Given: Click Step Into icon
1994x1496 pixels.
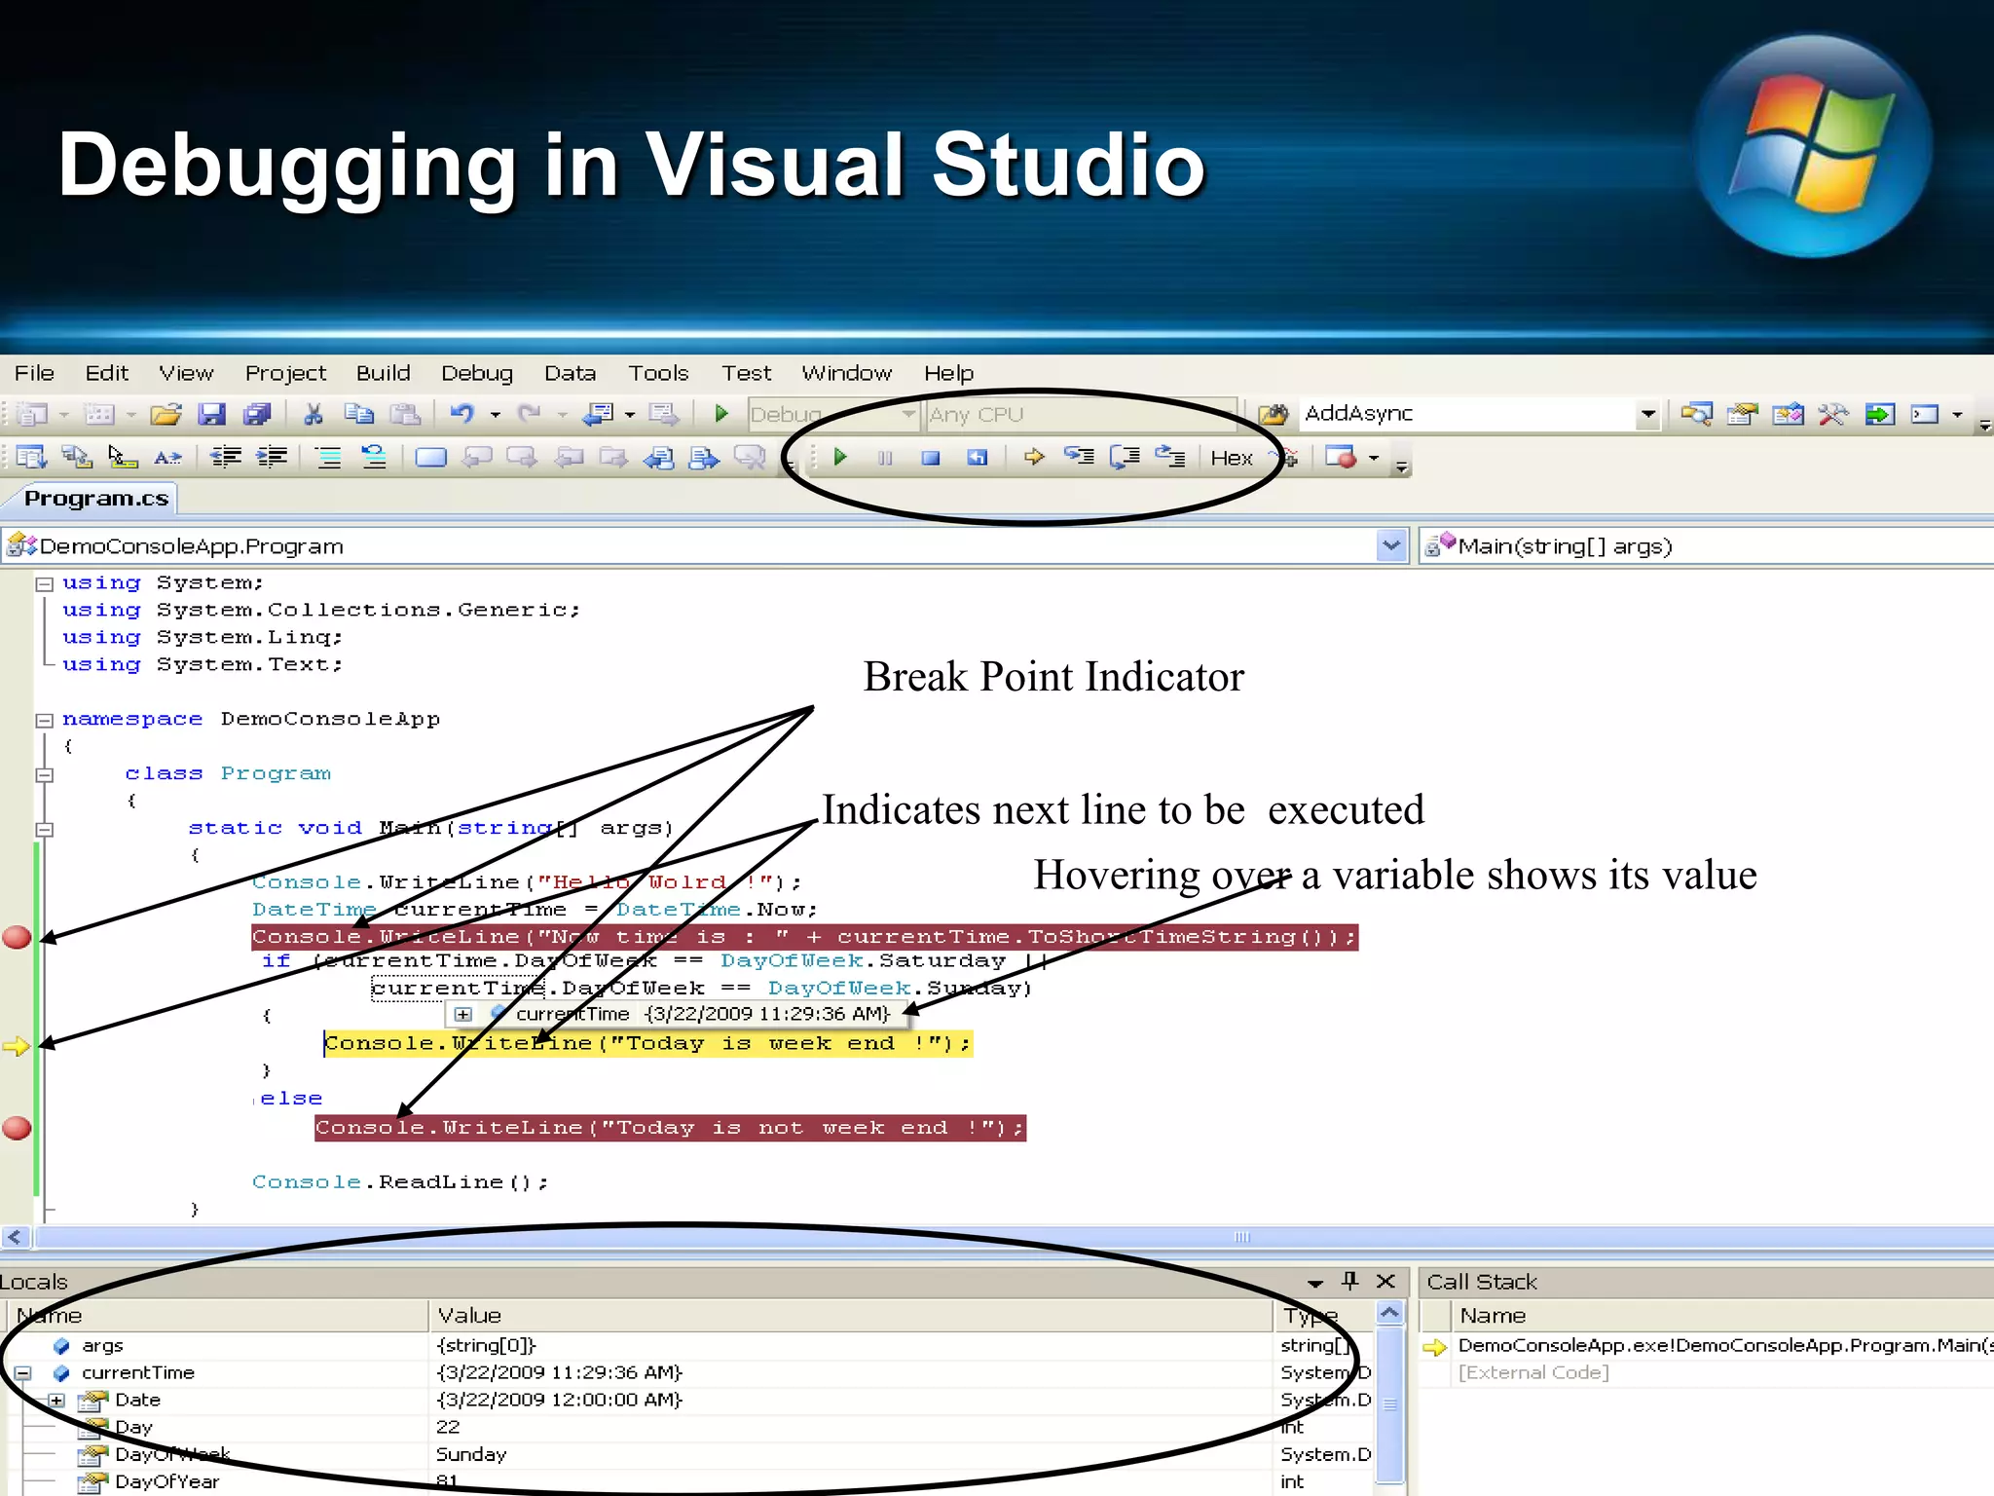Looking at the screenshot, I should click(1079, 457).
